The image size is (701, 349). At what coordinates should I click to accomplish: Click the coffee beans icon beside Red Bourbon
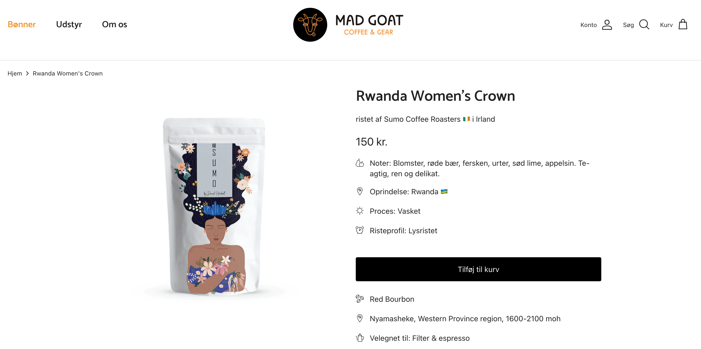pyautogui.click(x=360, y=299)
